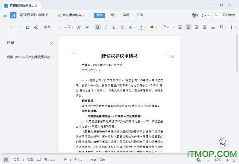Click the 页码: 1 status entry
The width and height of the screenshot is (239, 164).
tap(19, 160)
